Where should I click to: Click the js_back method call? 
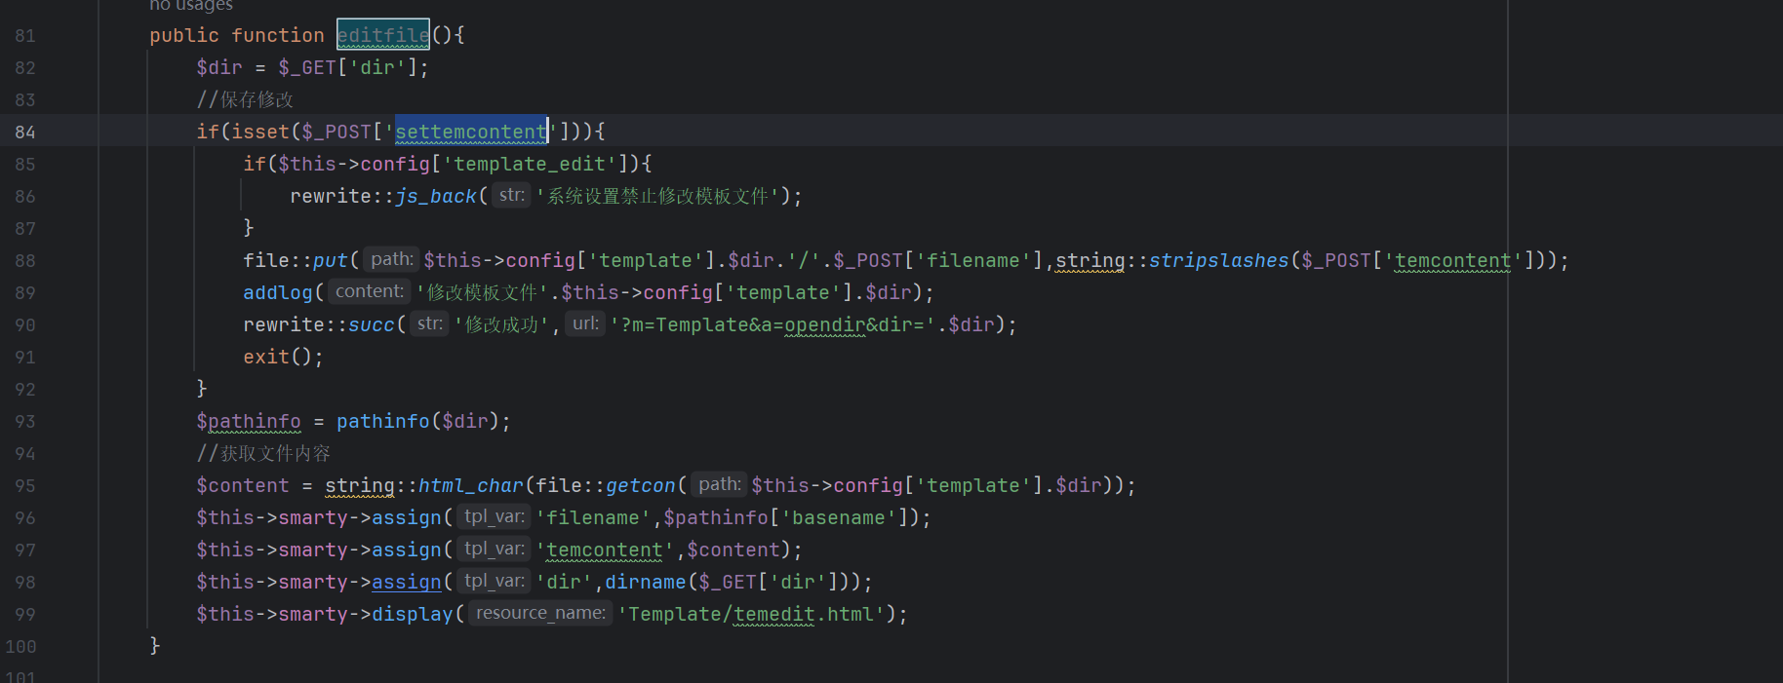[x=435, y=196]
